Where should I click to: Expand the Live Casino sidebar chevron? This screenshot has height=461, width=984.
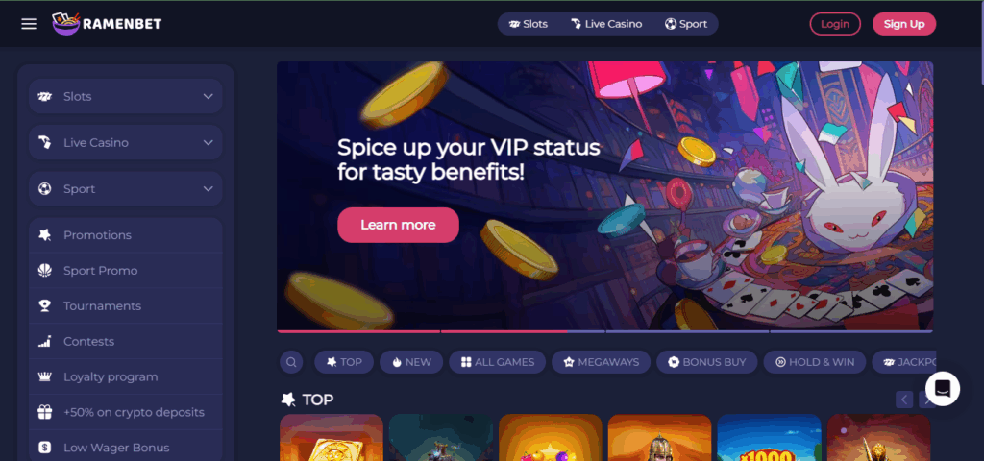pos(209,142)
